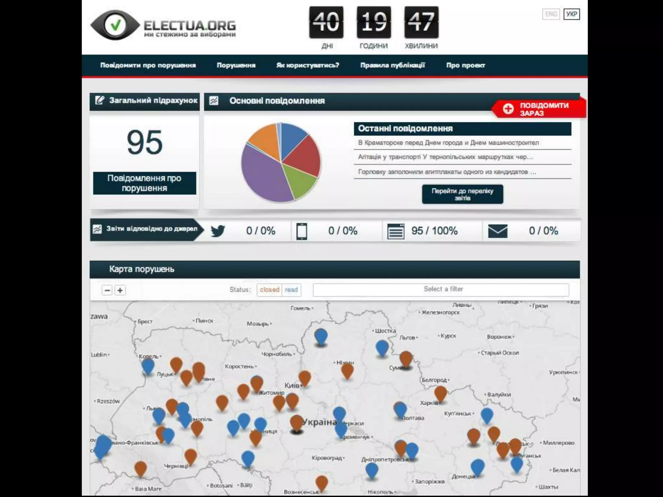This screenshot has height=497, width=663.
Task: Click the mobile phone source icon
Action: click(x=302, y=231)
